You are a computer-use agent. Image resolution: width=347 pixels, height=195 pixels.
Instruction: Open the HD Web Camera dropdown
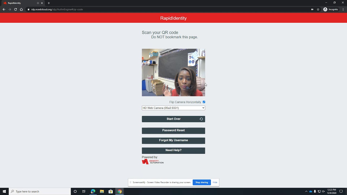173,108
